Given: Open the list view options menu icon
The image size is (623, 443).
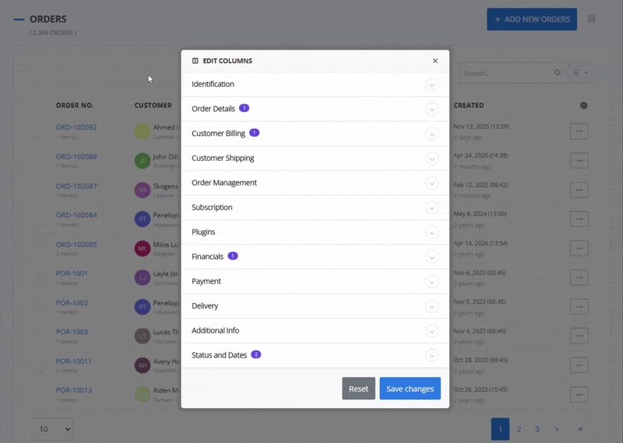Looking at the screenshot, I should (x=580, y=72).
